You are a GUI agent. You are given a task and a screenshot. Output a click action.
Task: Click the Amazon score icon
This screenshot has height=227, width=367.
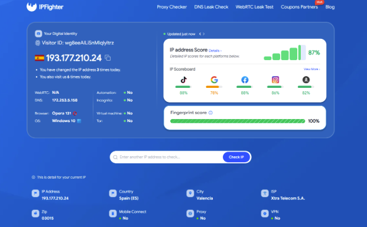[306, 80]
